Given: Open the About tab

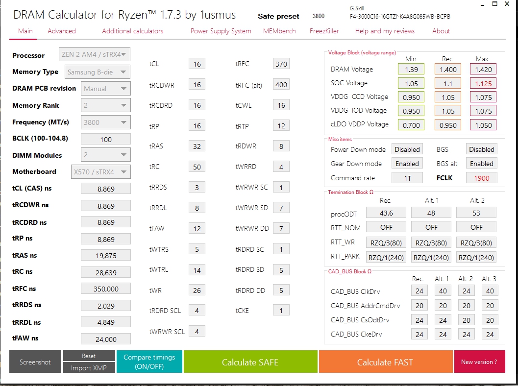Looking at the screenshot, I should coord(441,31).
